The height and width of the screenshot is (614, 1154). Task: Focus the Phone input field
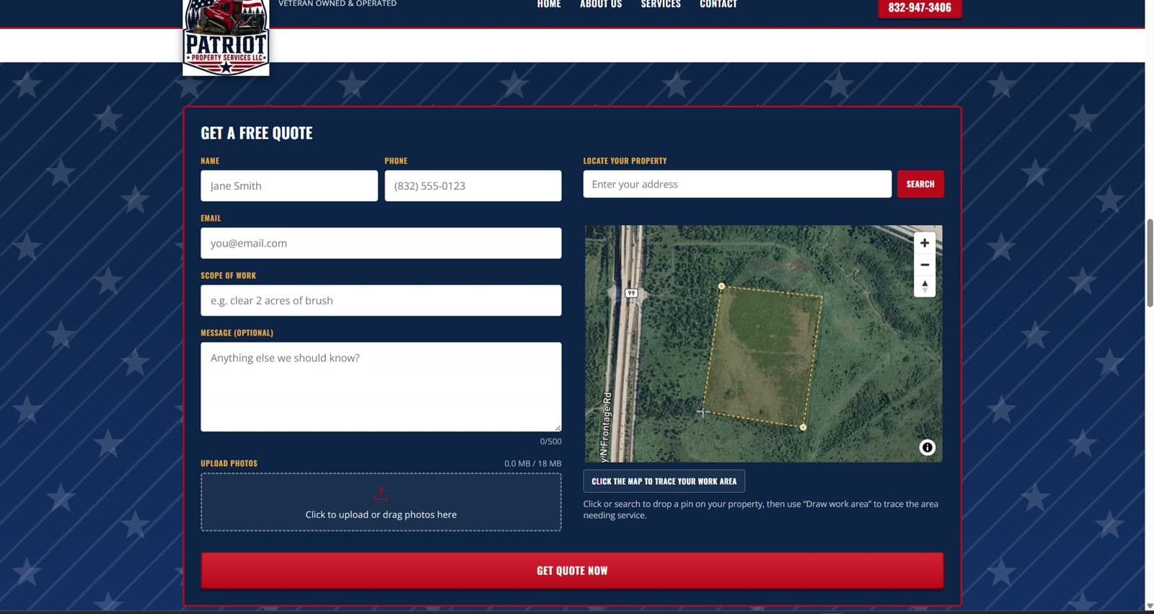(473, 186)
